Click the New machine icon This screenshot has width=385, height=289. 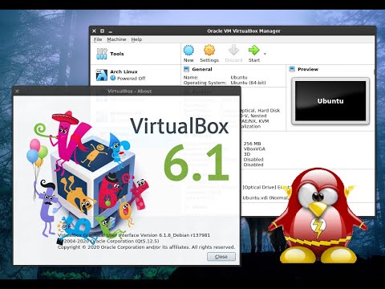(x=188, y=50)
